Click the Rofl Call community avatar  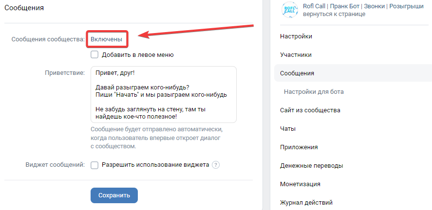289,9
